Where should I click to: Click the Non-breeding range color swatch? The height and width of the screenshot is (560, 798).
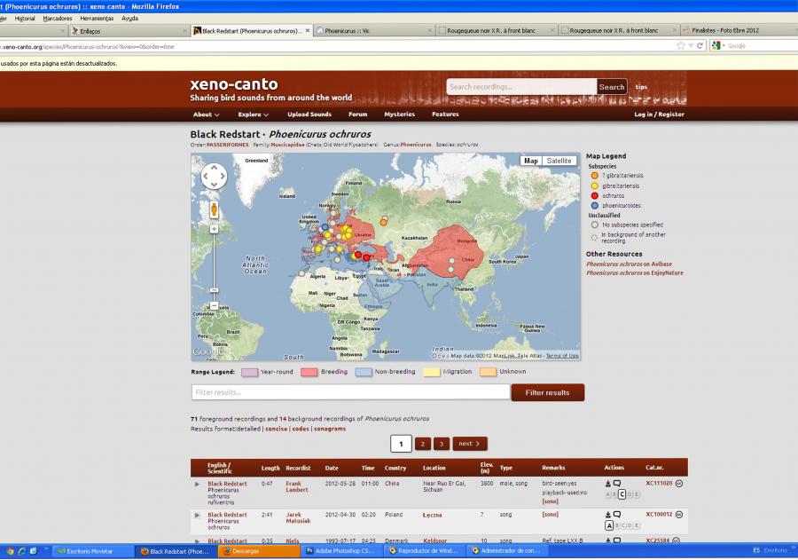(364, 373)
